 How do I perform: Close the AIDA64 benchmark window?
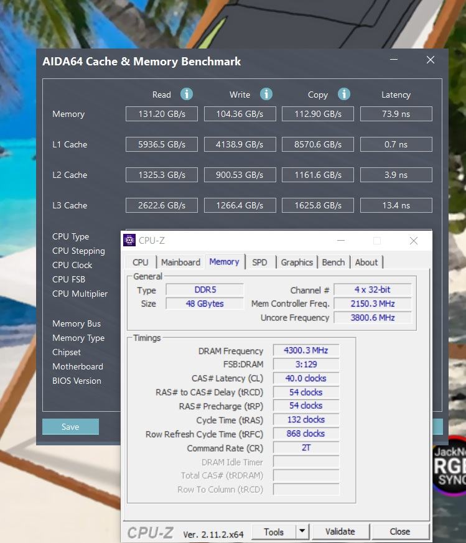[431, 60]
